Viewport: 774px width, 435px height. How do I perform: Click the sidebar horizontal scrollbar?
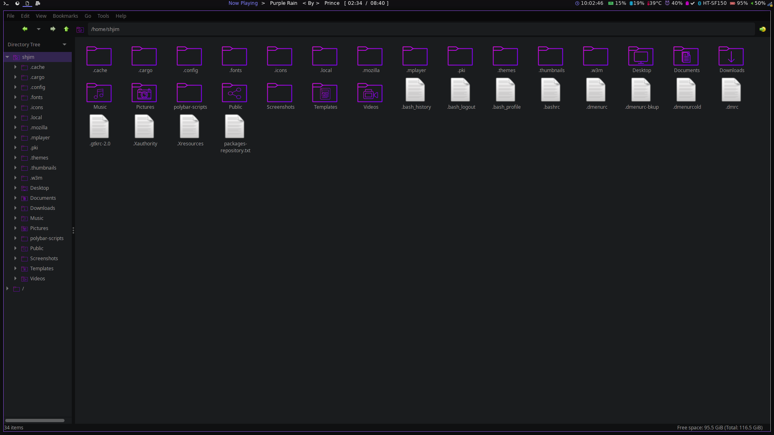35,420
